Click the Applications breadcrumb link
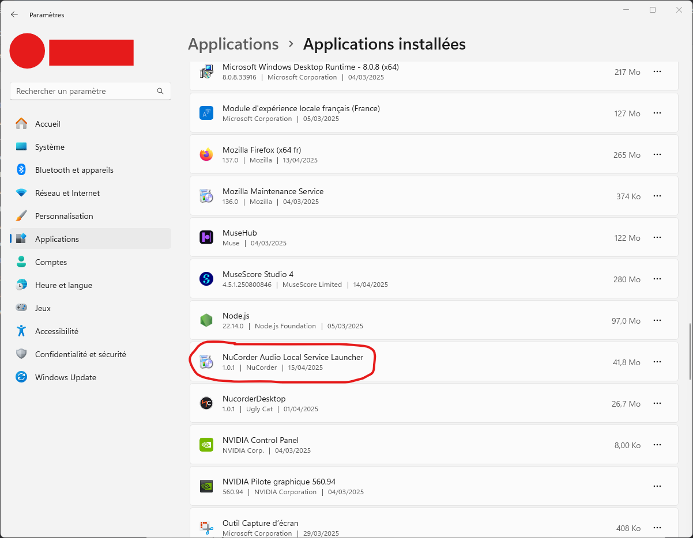693x538 pixels. (x=233, y=44)
